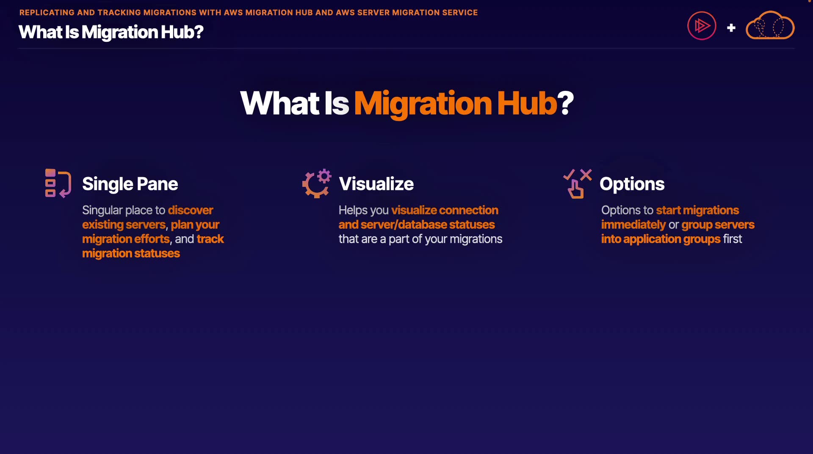Click the Visualize gears icon
Image resolution: width=813 pixels, height=454 pixels.
317,183
